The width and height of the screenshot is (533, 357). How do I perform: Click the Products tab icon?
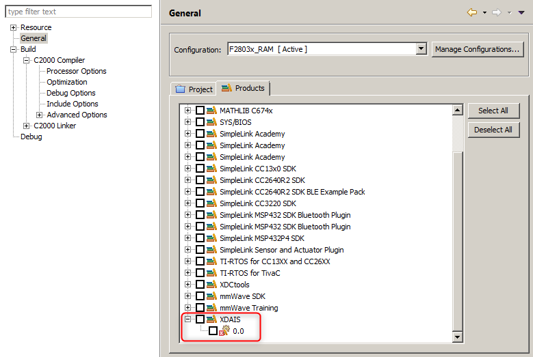tap(226, 88)
